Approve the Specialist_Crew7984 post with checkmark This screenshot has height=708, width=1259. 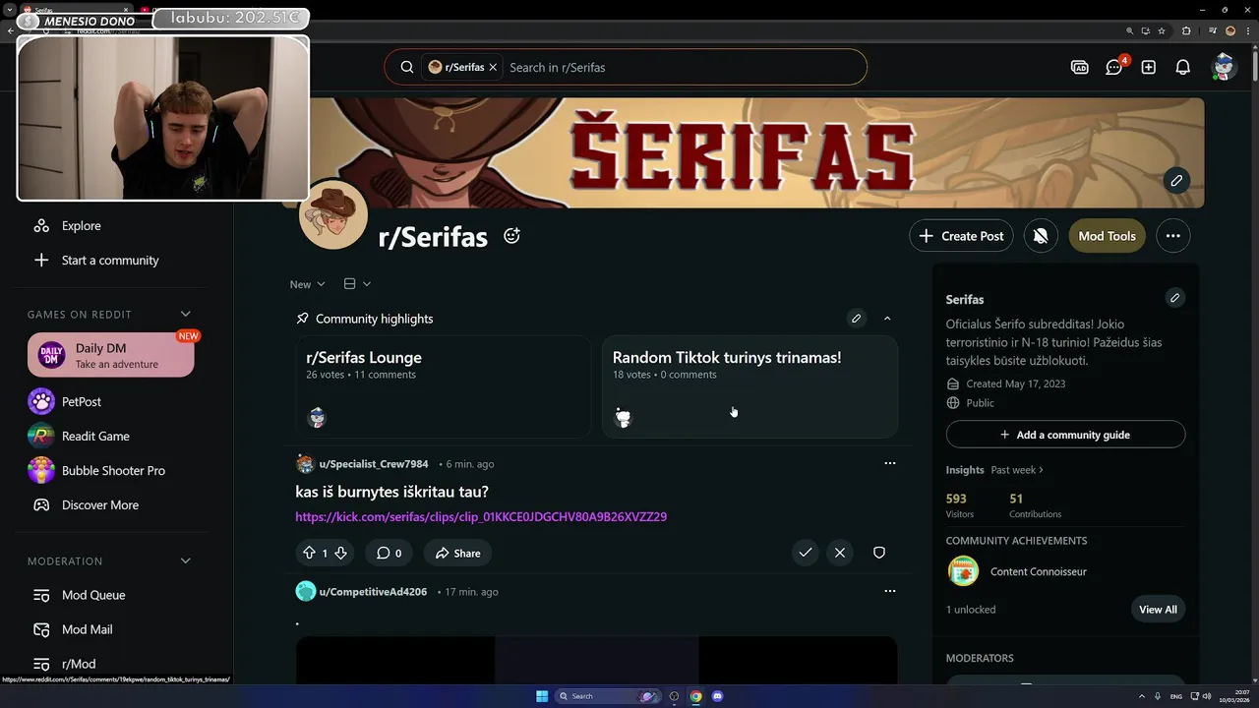click(806, 553)
